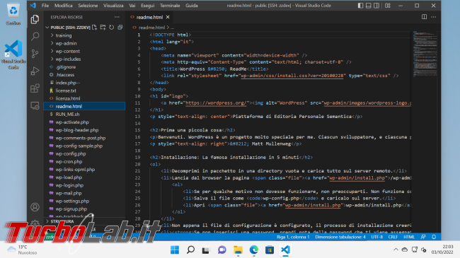The height and width of the screenshot is (258, 460).
Task: Open the Terminale menu
Action: click(170, 6)
